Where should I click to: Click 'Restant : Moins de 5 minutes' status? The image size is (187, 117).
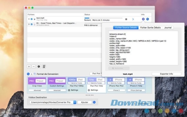click(97, 20)
